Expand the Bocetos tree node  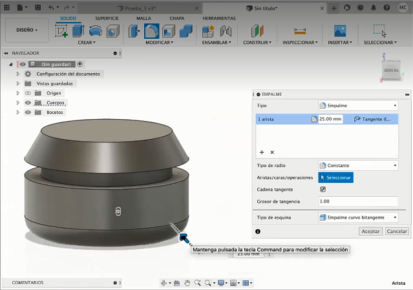pos(18,113)
